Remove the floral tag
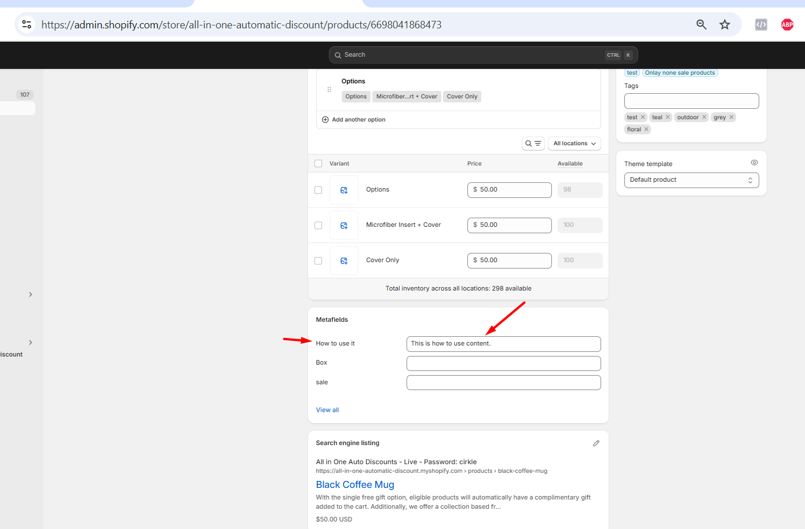This screenshot has height=529, width=805. (x=646, y=129)
